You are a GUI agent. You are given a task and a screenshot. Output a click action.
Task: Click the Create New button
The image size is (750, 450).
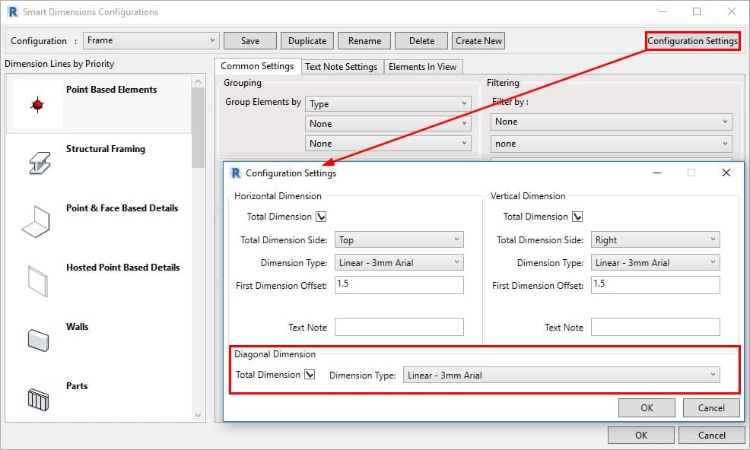478,40
